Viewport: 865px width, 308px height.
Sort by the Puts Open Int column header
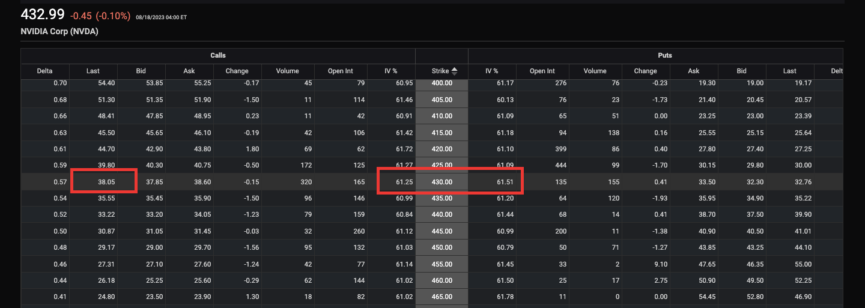tap(542, 71)
